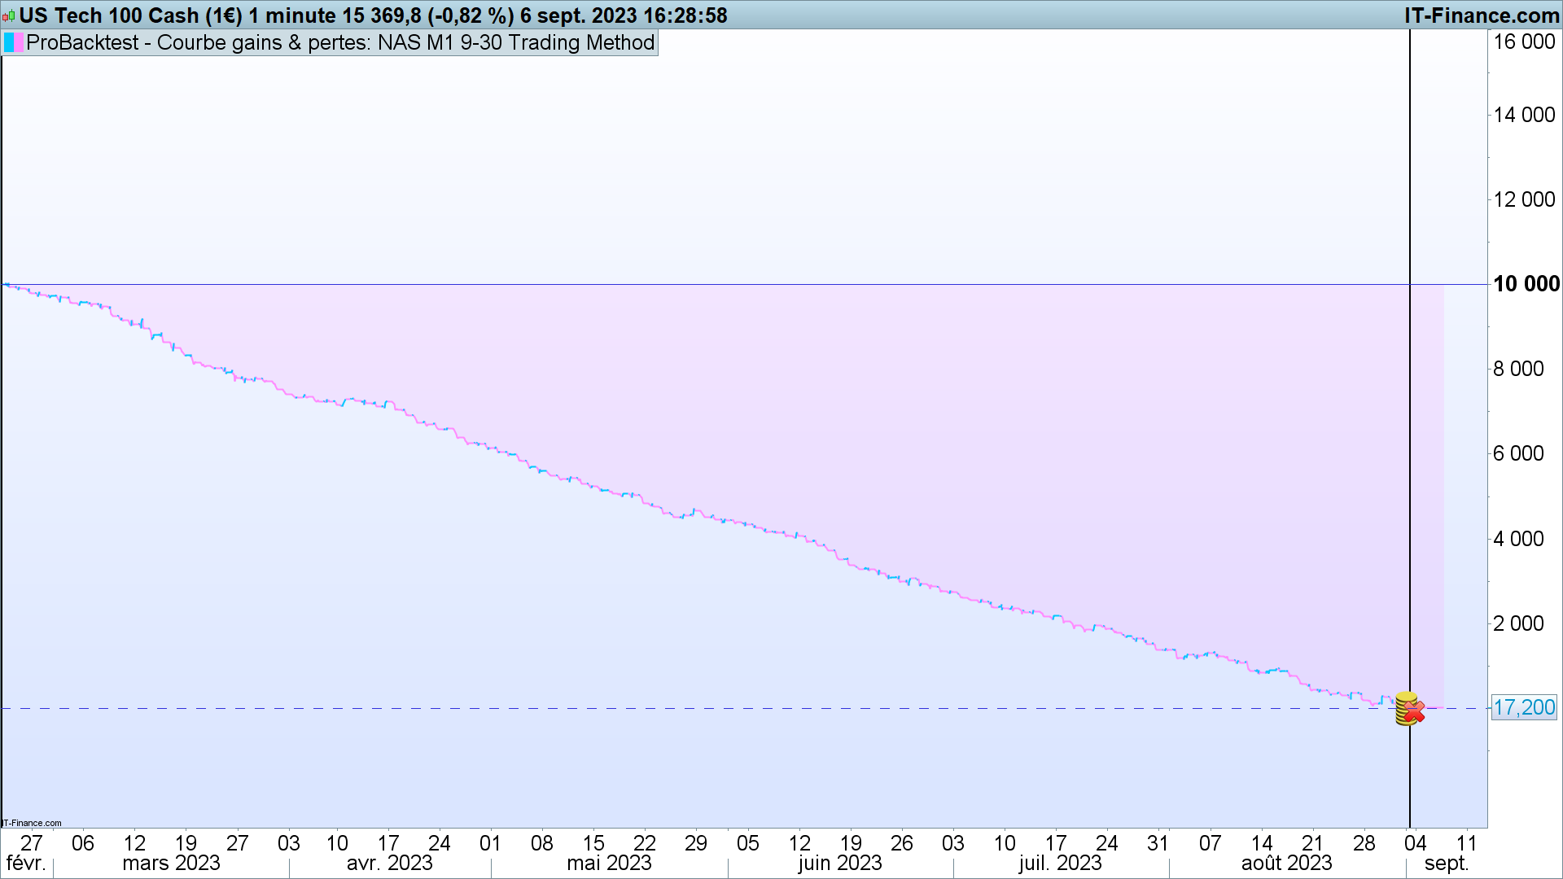The image size is (1563, 879).
Task: Click the 16 000 level on the price axis
Action: pyautogui.click(x=1524, y=42)
